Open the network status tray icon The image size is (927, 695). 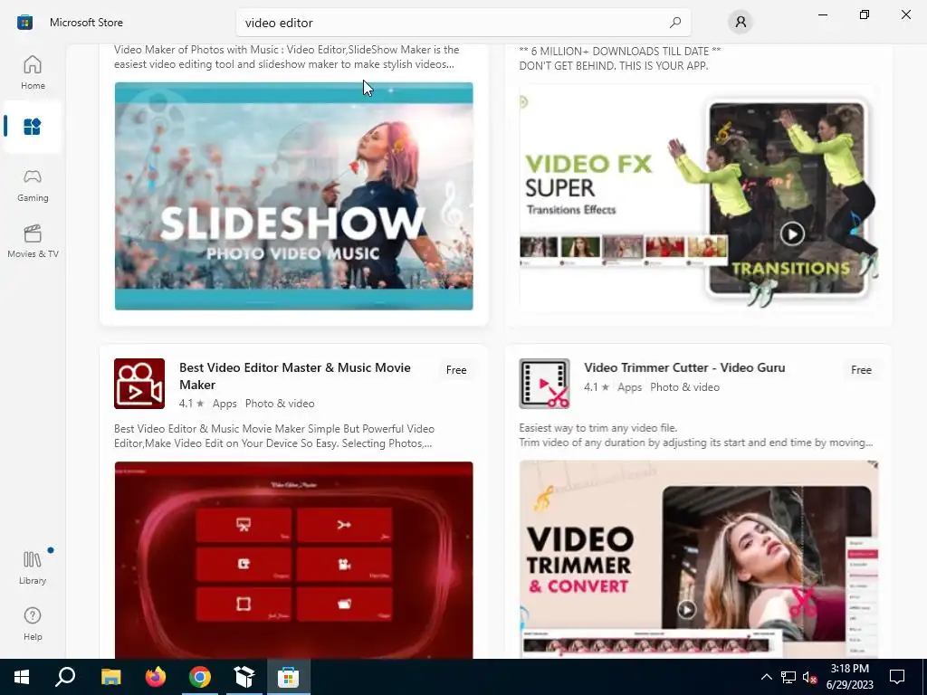click(x=788, y=677)
